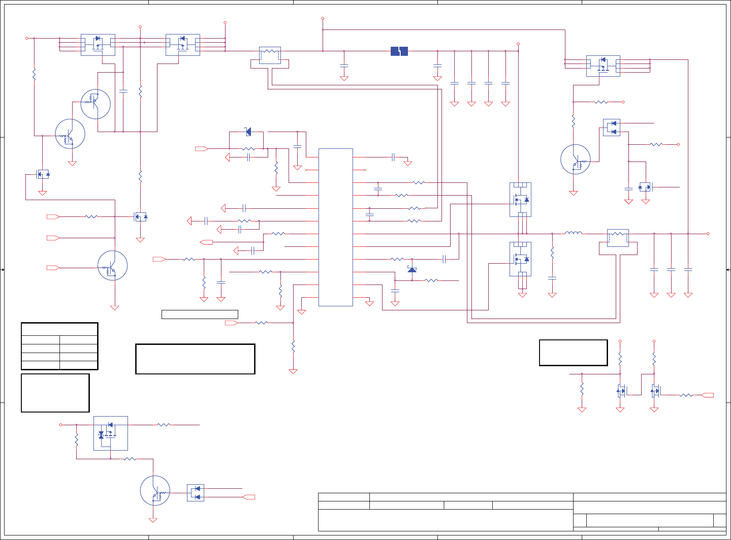Select the narrow empty label box under the IC inputs
The height and width of the screenshot is (540, 731).
(200, 314)
